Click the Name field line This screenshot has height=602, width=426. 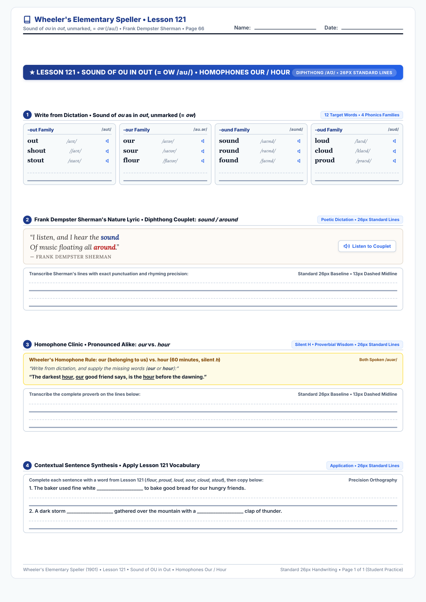[285, 28]
